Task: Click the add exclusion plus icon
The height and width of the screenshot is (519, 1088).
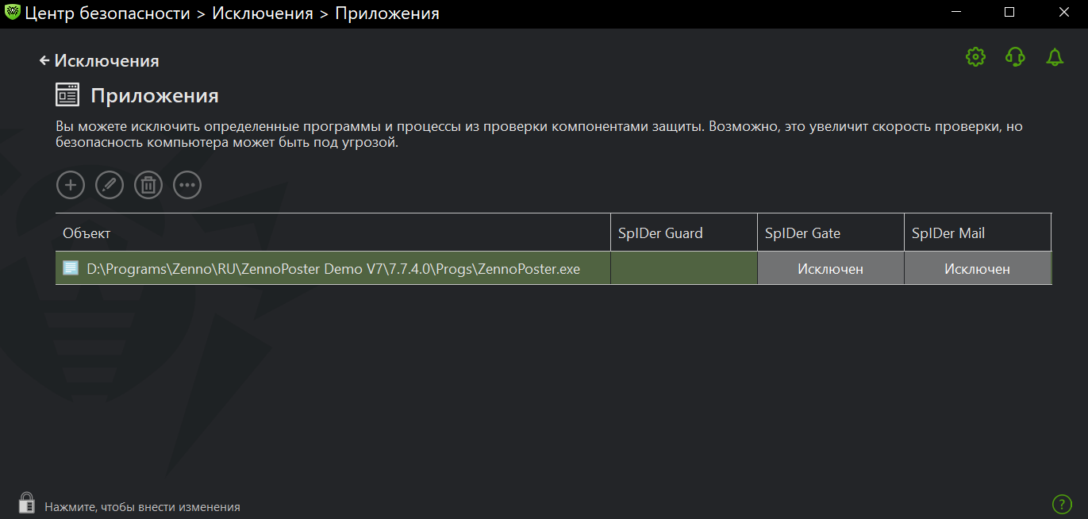Action: (71, 185)
